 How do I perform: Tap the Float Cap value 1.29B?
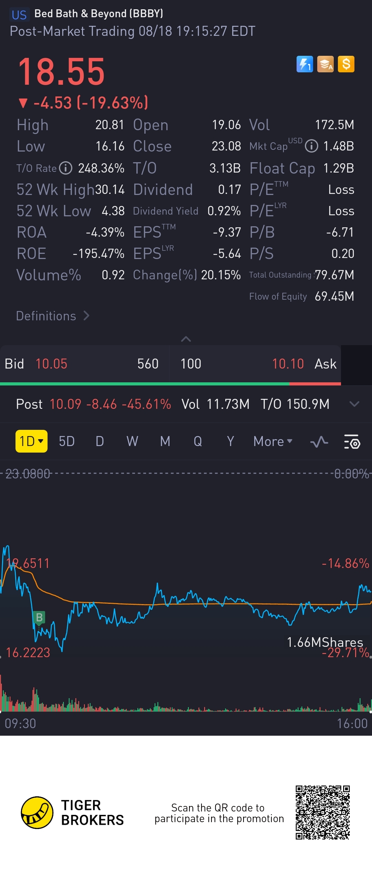339,168
